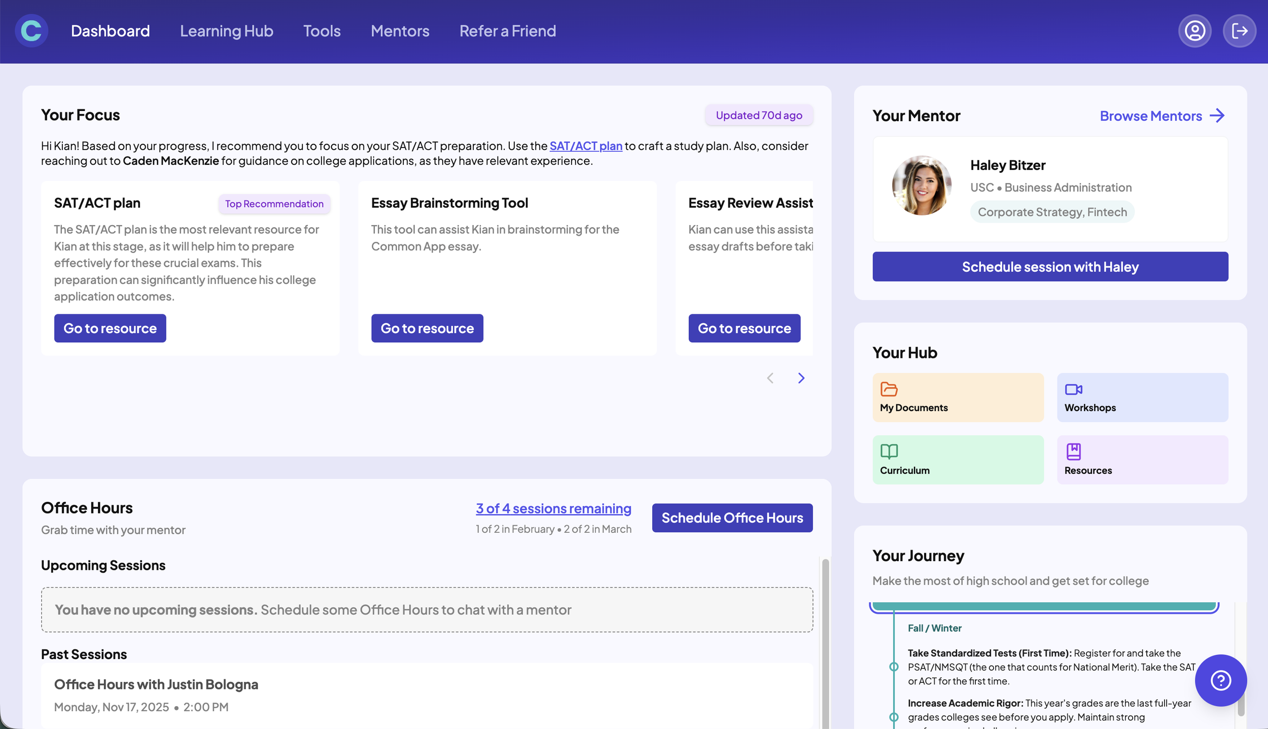1268x729 pixels.
Task: Open Workshops video camera tile
Action: [1142, 397]
